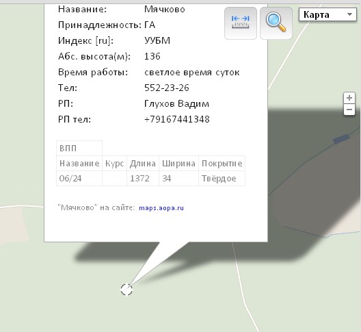The width and height of the screenshot is (361, 332).
Task: Click the Покрытие column header
Action: [222, 164]
